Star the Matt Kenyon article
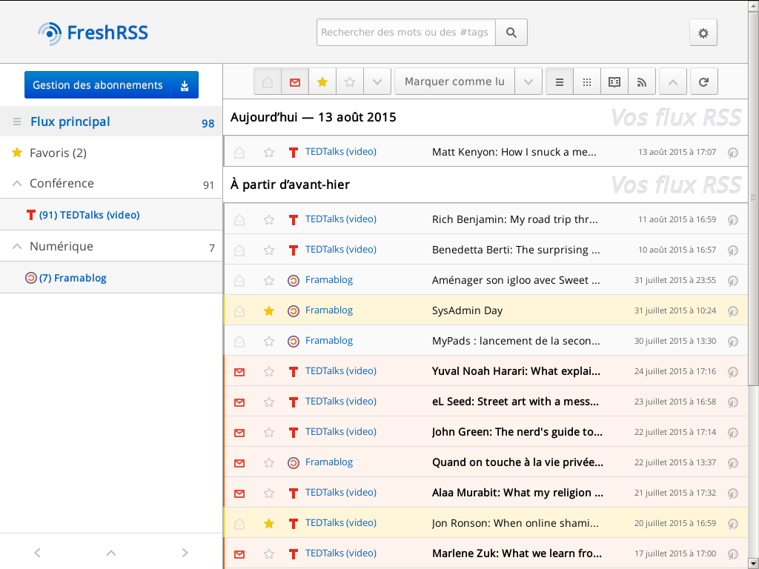The image size is (759, 569). 269,153
